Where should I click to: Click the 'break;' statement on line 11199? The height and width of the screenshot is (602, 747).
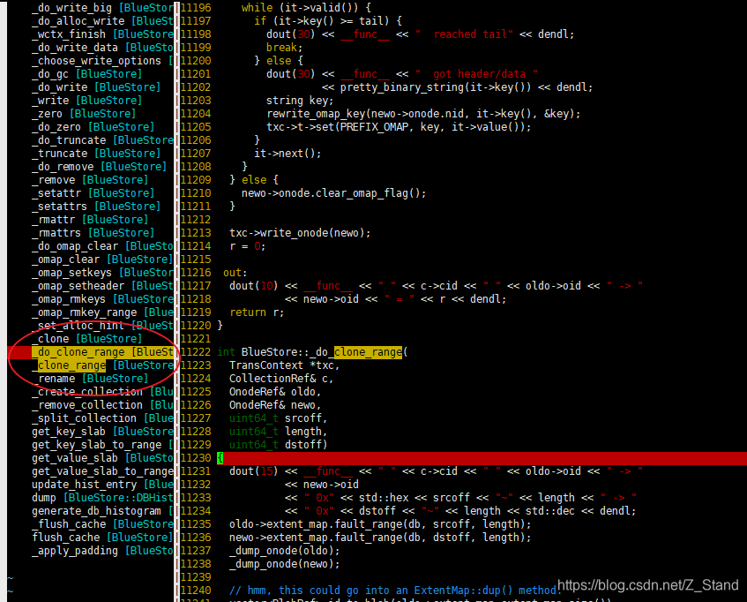pyautogui.click(x=284, y=48)
